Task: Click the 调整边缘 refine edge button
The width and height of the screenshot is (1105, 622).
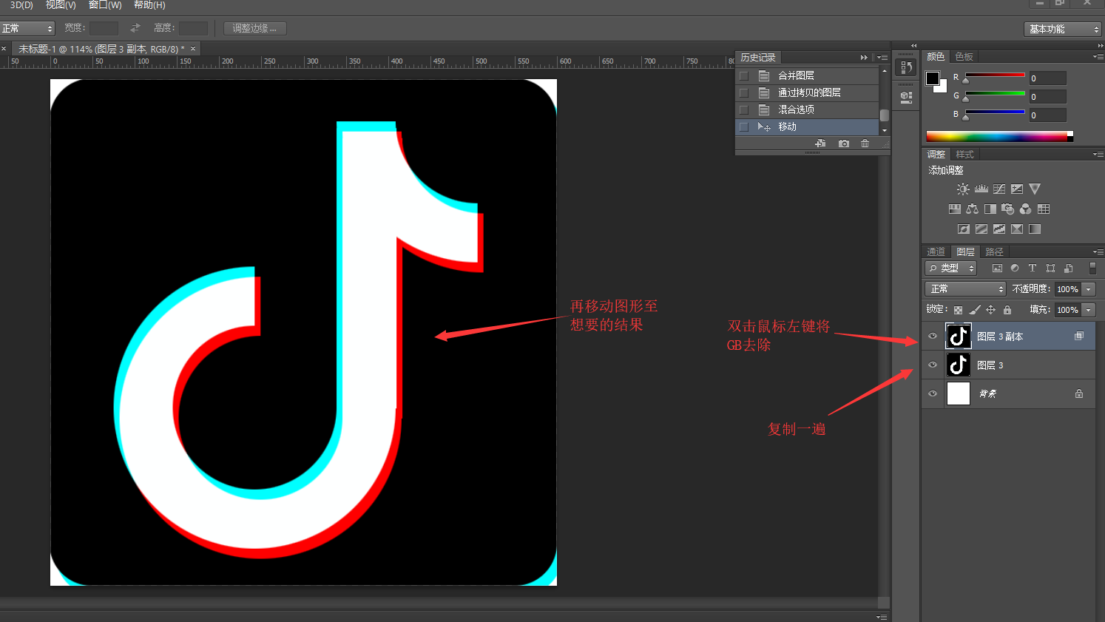Action: 254,28
